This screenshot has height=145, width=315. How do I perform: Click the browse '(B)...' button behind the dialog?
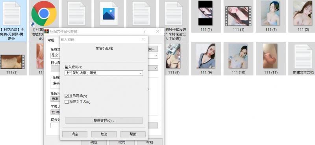153,49
